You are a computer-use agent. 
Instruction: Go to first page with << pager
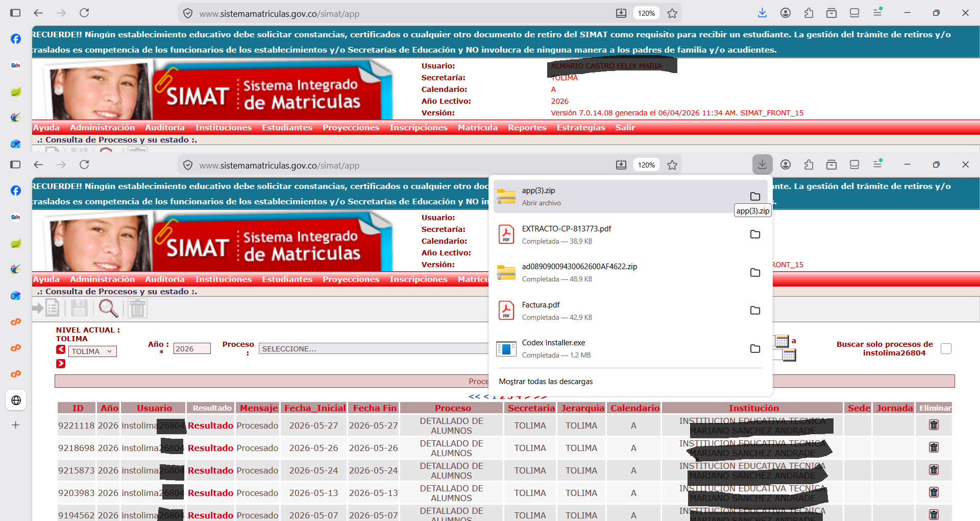[x=474, y=396]
